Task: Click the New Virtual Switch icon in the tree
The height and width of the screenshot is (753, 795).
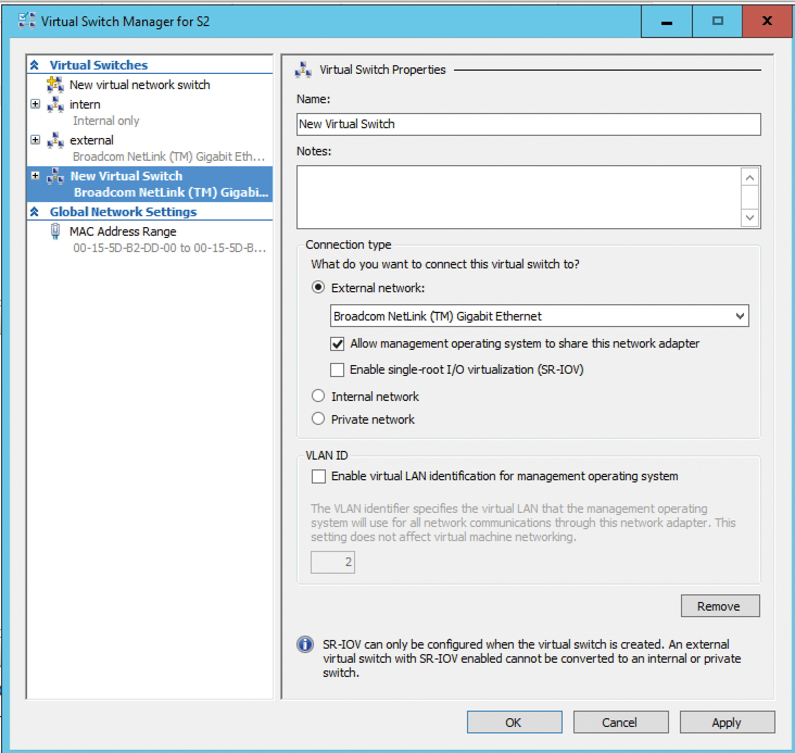Action: pyautogui.click(x=56, y=175)
